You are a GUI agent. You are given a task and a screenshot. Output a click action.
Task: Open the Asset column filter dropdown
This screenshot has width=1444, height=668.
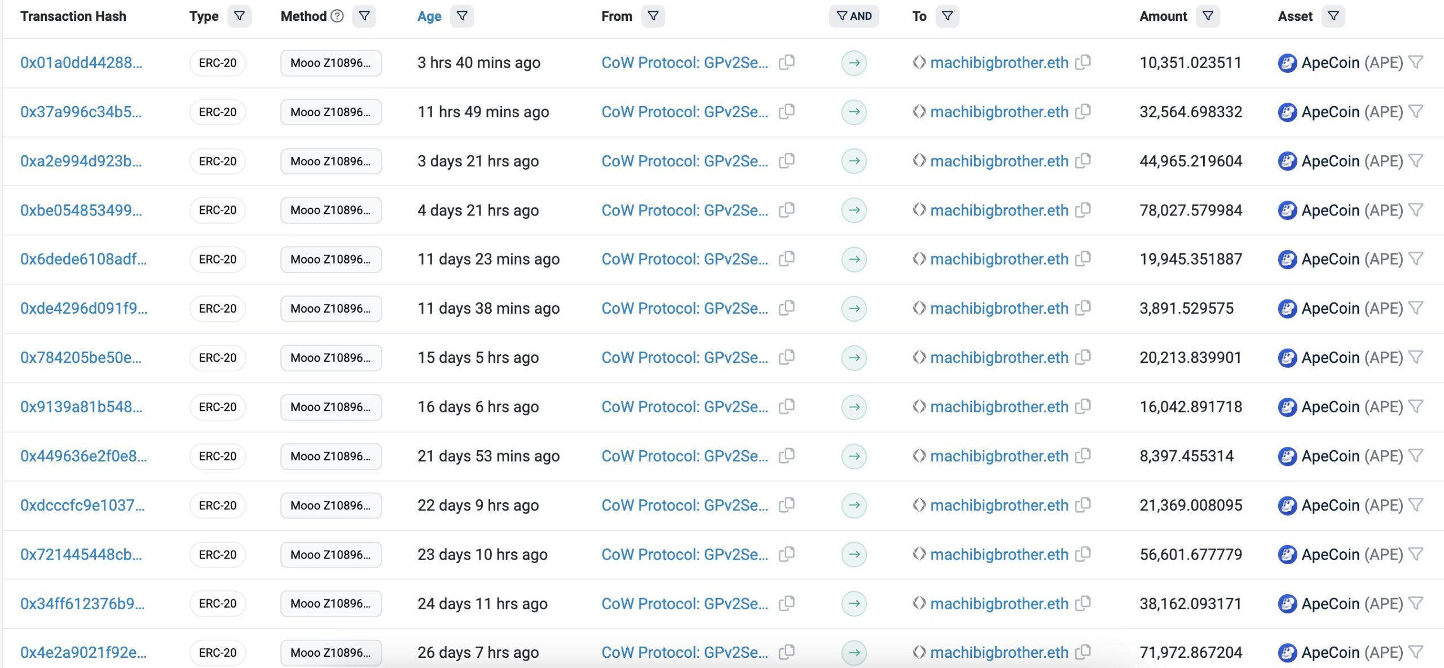1333,16
